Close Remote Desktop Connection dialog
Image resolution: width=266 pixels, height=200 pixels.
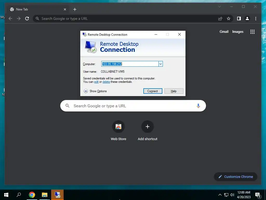click(179, 35)
